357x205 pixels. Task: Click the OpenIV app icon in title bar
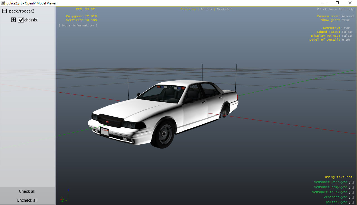point(3,3)
